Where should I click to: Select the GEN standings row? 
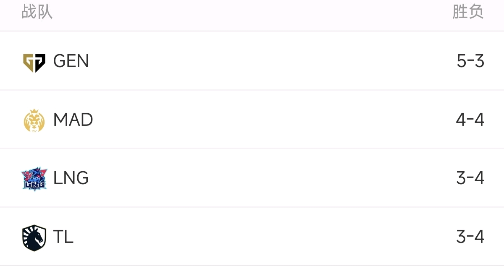[x=252, y=61]
